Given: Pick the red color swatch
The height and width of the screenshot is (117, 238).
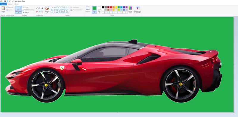Looking at the screenshot, I should point(111,7).
